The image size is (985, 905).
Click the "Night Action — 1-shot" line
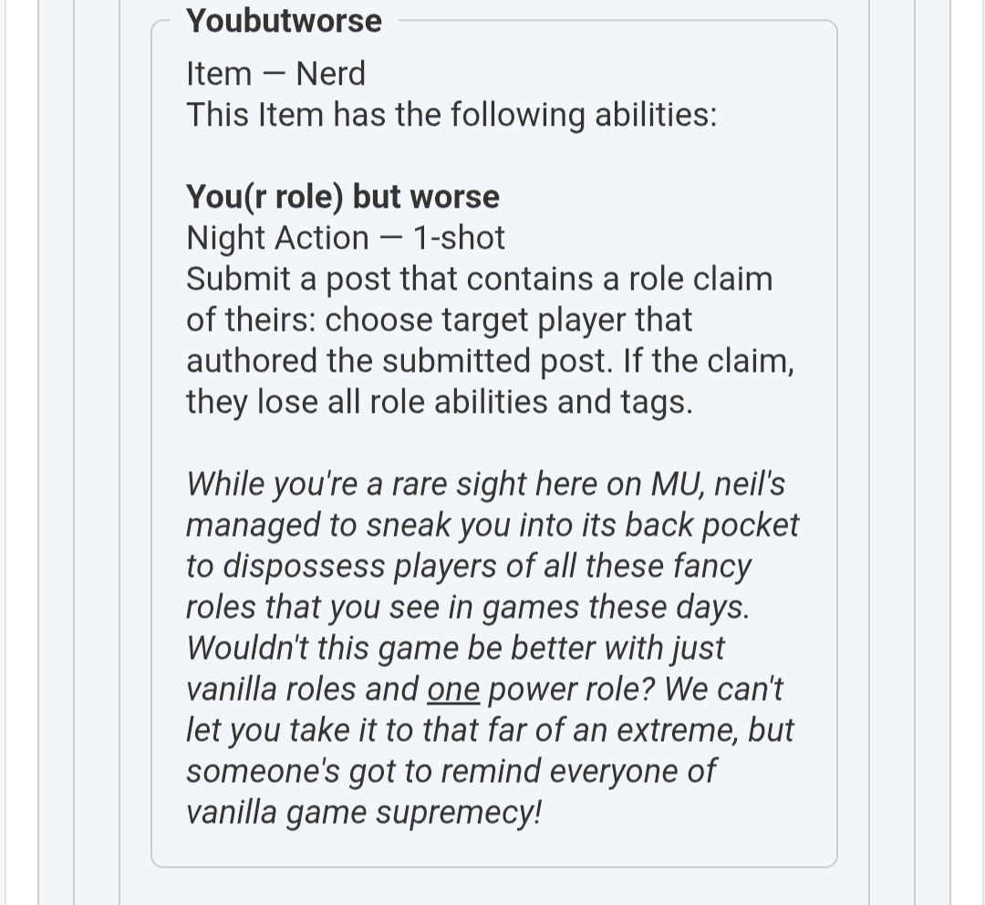point(345,238)
